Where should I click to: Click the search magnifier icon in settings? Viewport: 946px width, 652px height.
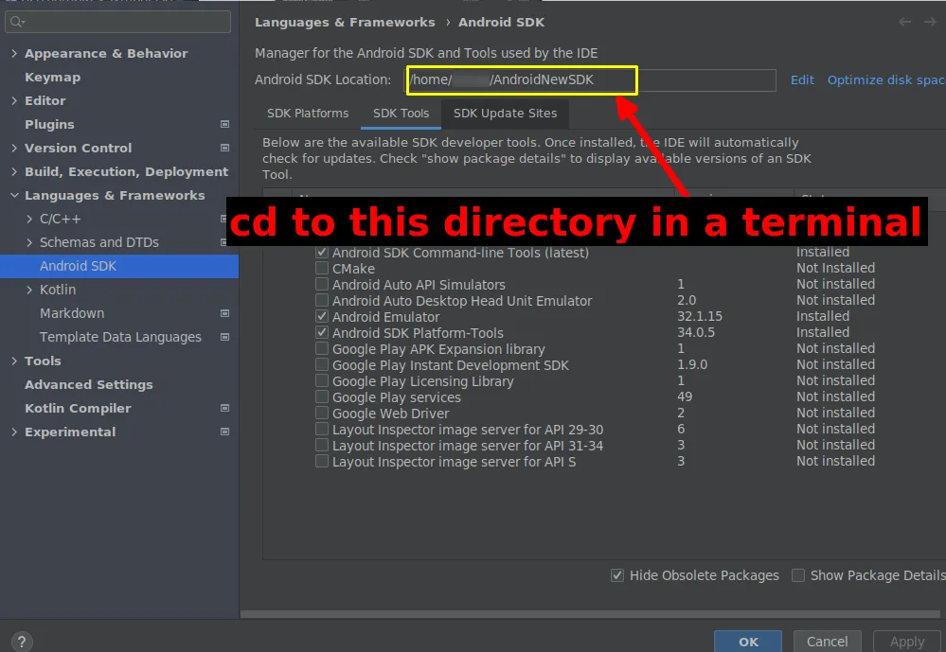tap(16, 22)
